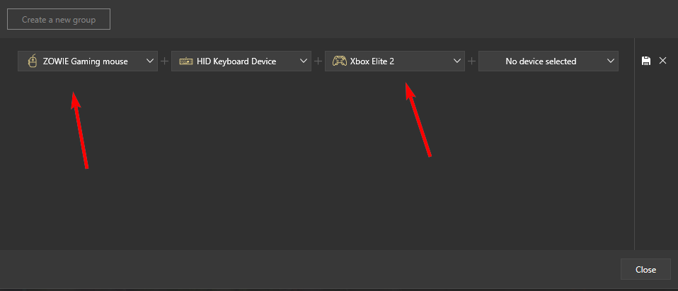Click the Close button
This screenshot has height=291, width=678.
tap(645, 269)
